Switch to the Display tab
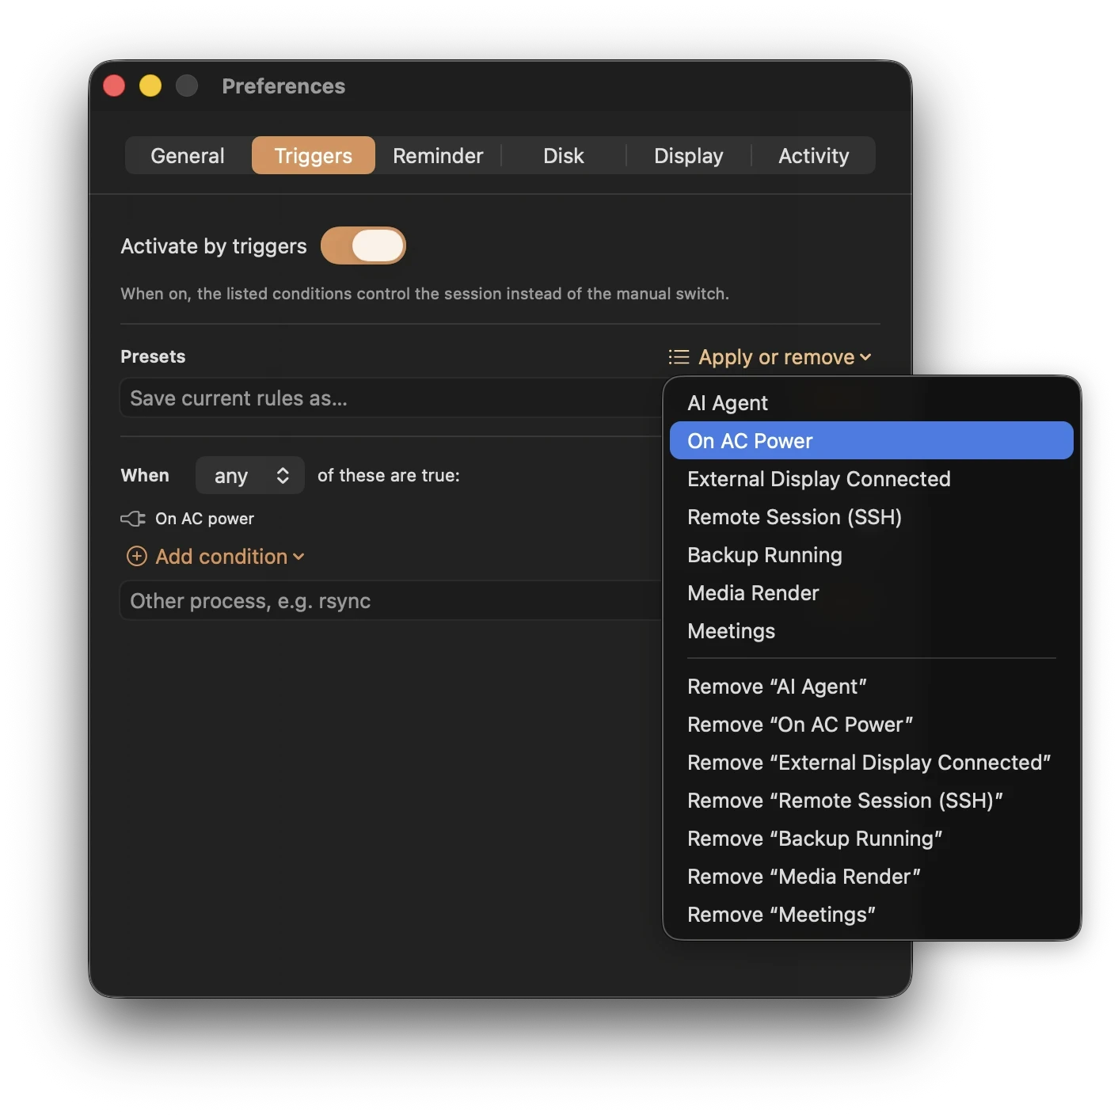The width and height of the screenshot is (1118, 1115). coord(689,155)
